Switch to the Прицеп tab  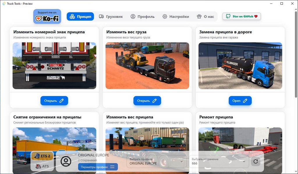[x=80, y=17]
